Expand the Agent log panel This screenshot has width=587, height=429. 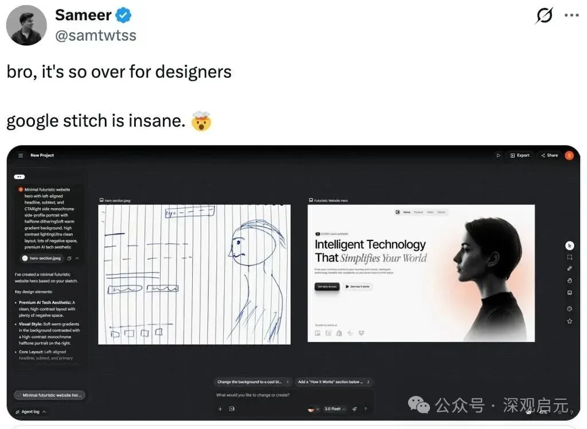pos(32,412)
